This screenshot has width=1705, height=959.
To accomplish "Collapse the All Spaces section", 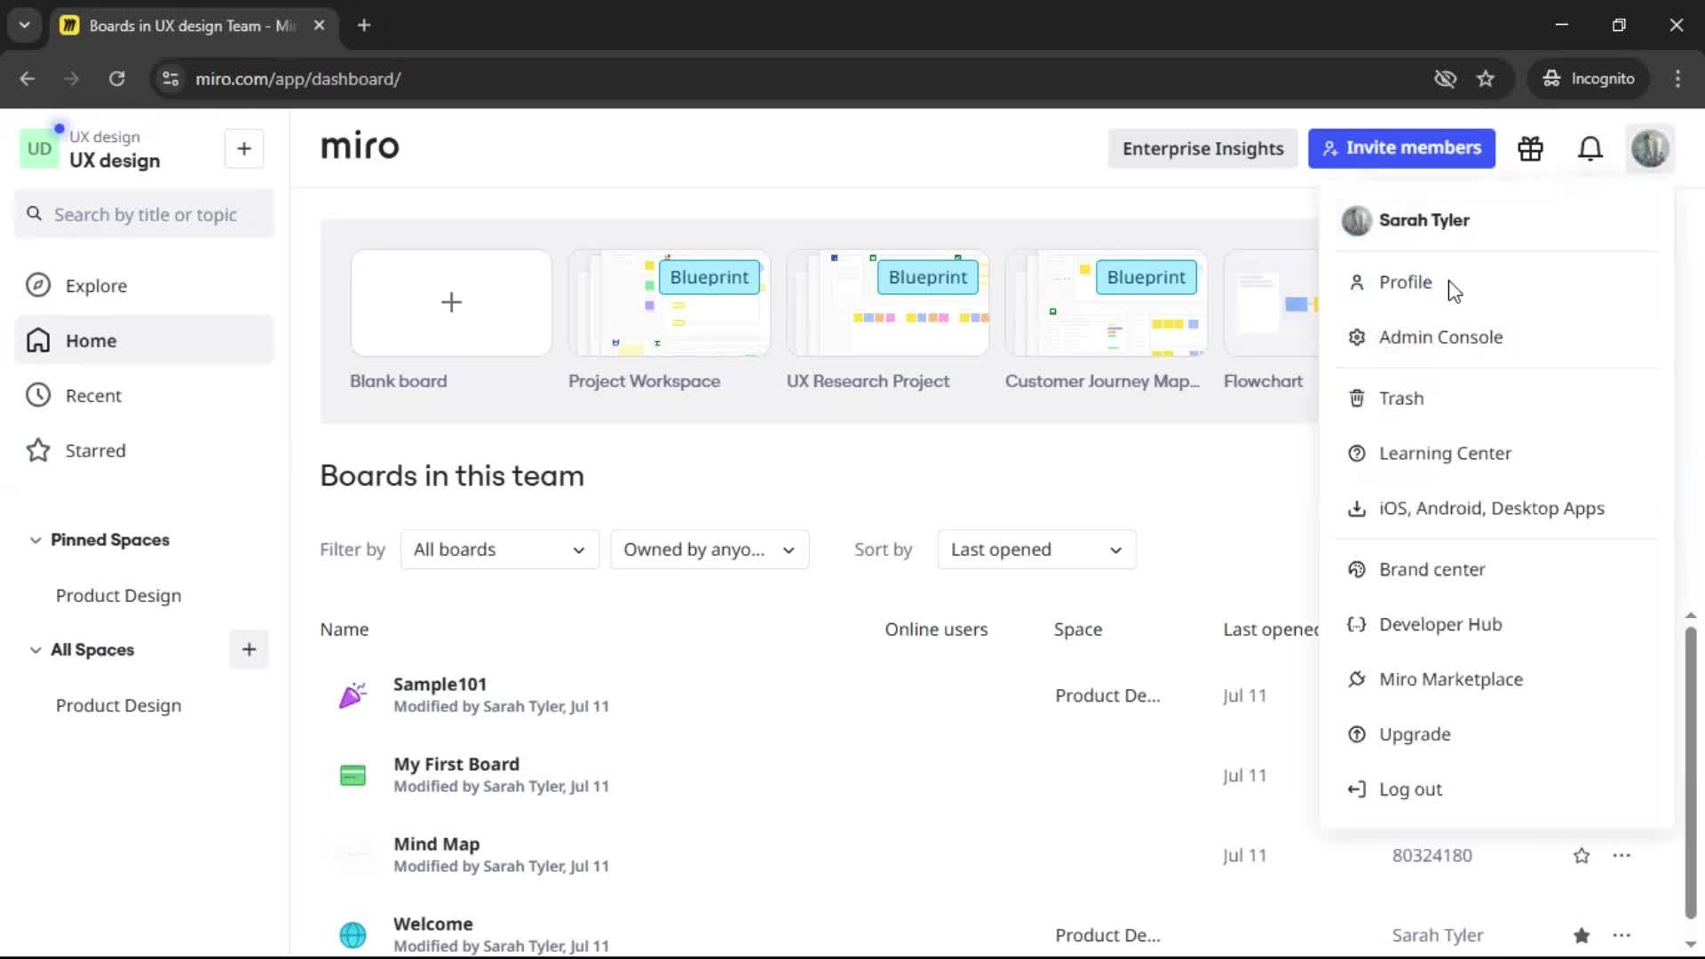I will pos(36,650).
